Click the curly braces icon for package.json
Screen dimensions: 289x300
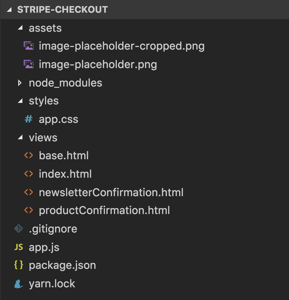(x=18, y=265)
